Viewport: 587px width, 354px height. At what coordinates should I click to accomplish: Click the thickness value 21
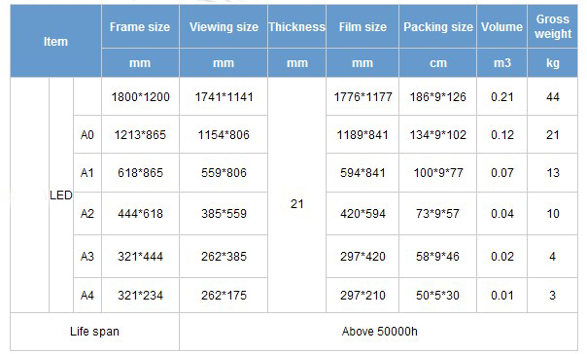[296, 204]
